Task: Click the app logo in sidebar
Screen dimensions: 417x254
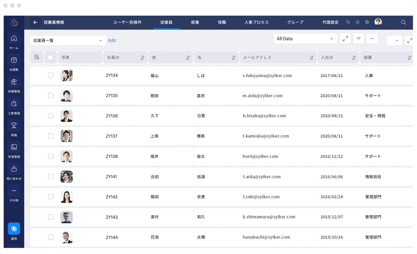Action: 14,23
